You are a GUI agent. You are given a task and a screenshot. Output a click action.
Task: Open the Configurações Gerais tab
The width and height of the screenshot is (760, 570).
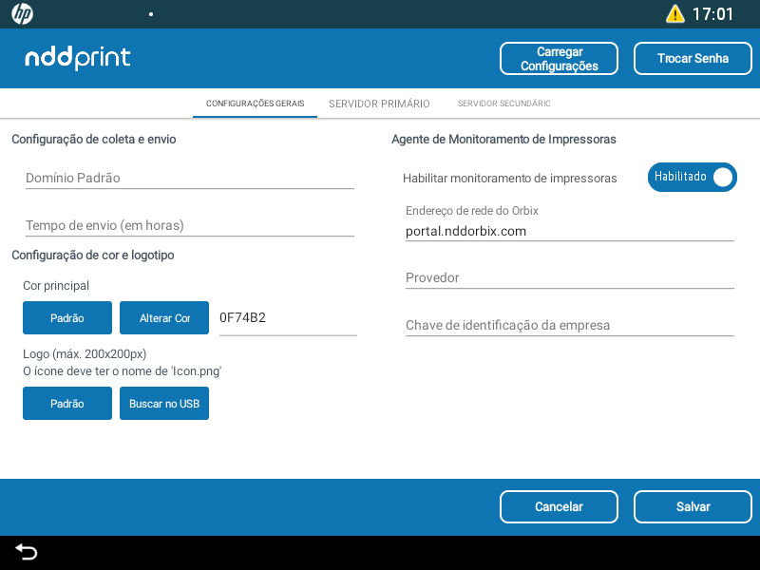tap(255, 104)
